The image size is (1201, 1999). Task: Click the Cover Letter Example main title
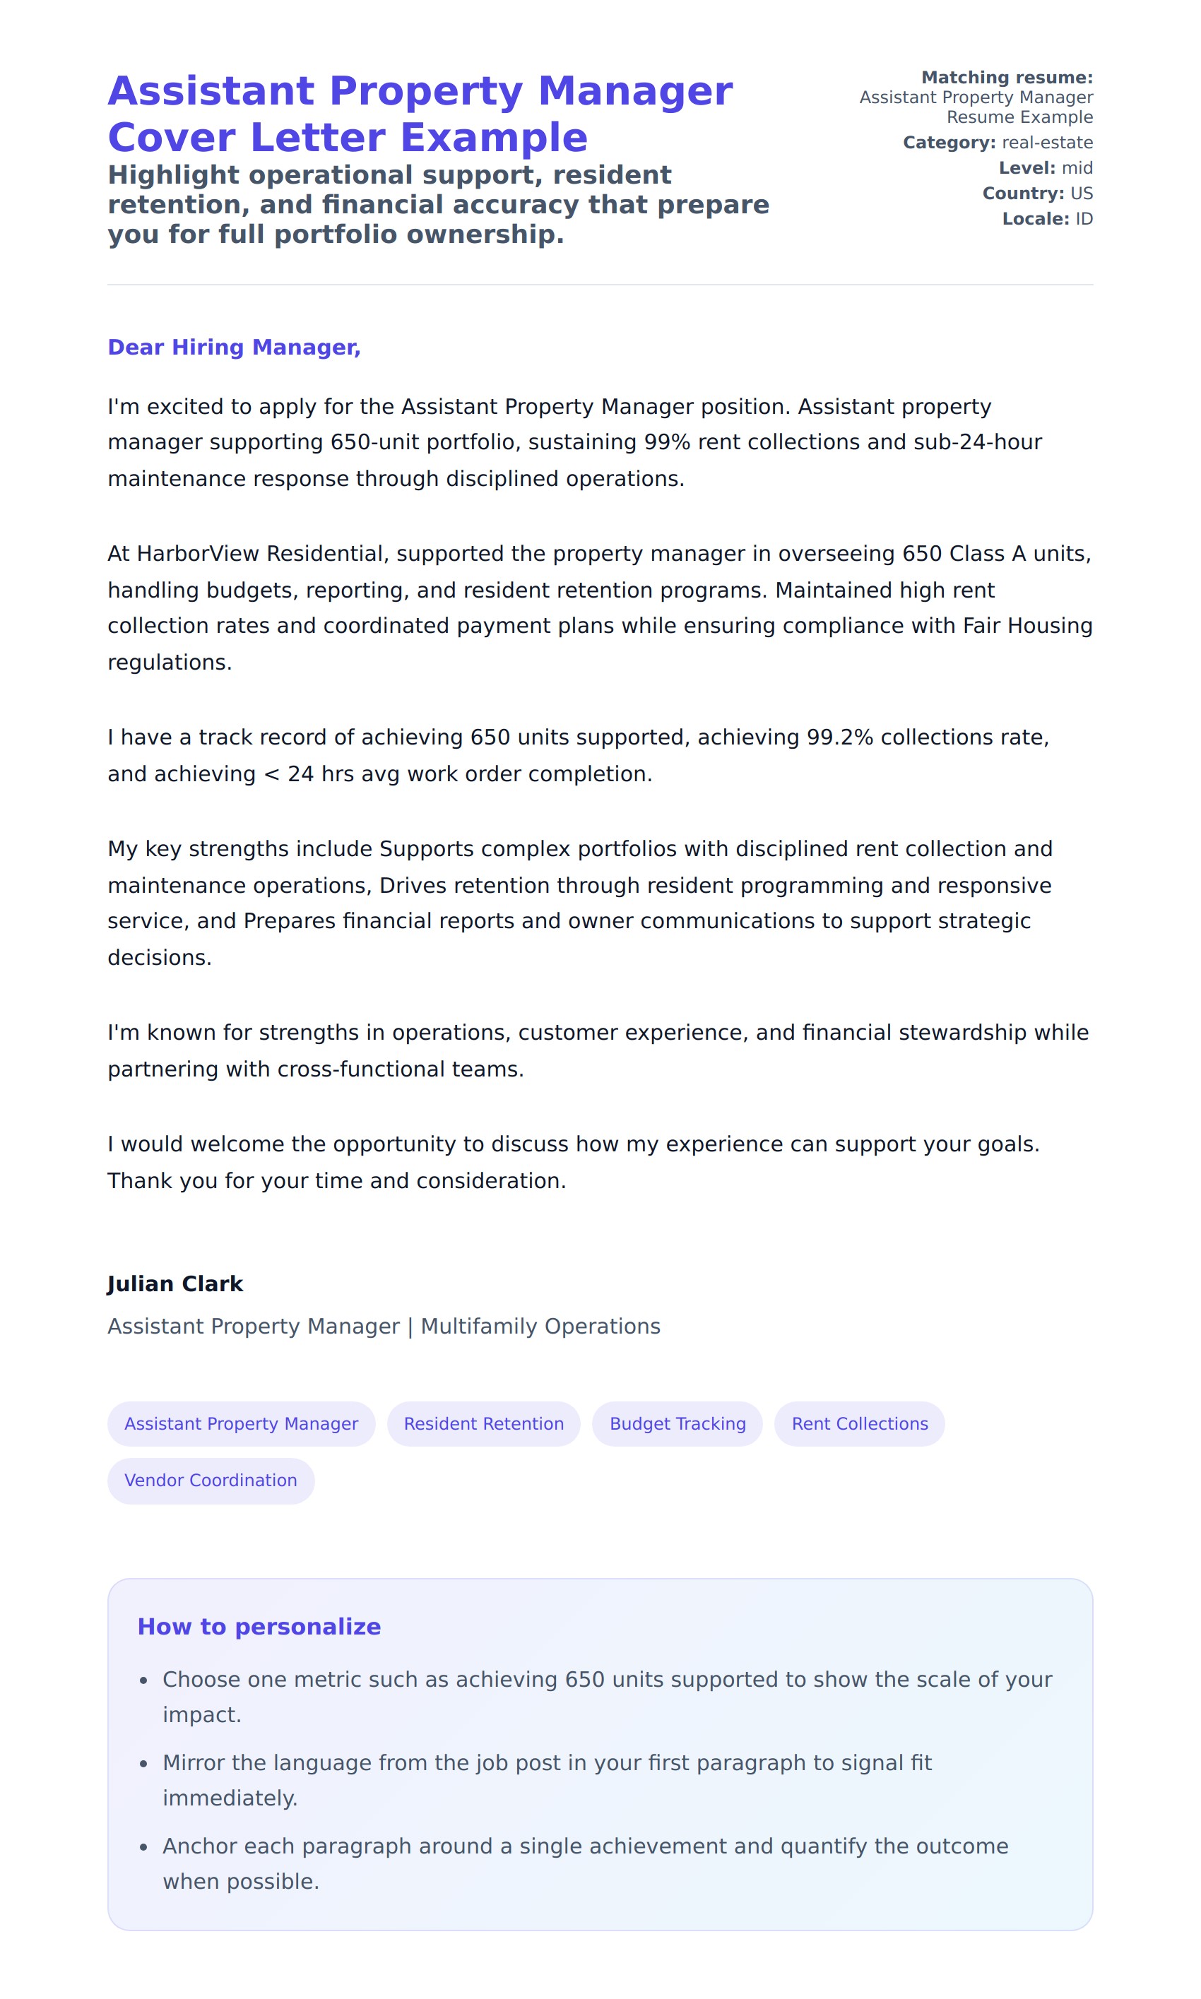click(x=420, y=113)
